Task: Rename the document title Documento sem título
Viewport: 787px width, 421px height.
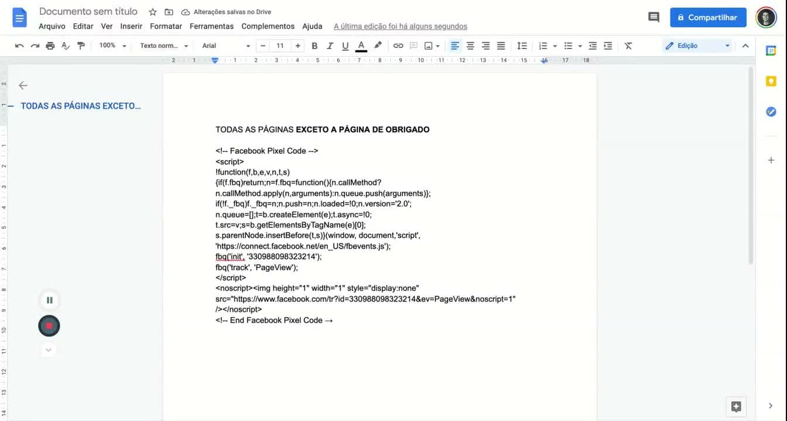Action: click(88, 12)
